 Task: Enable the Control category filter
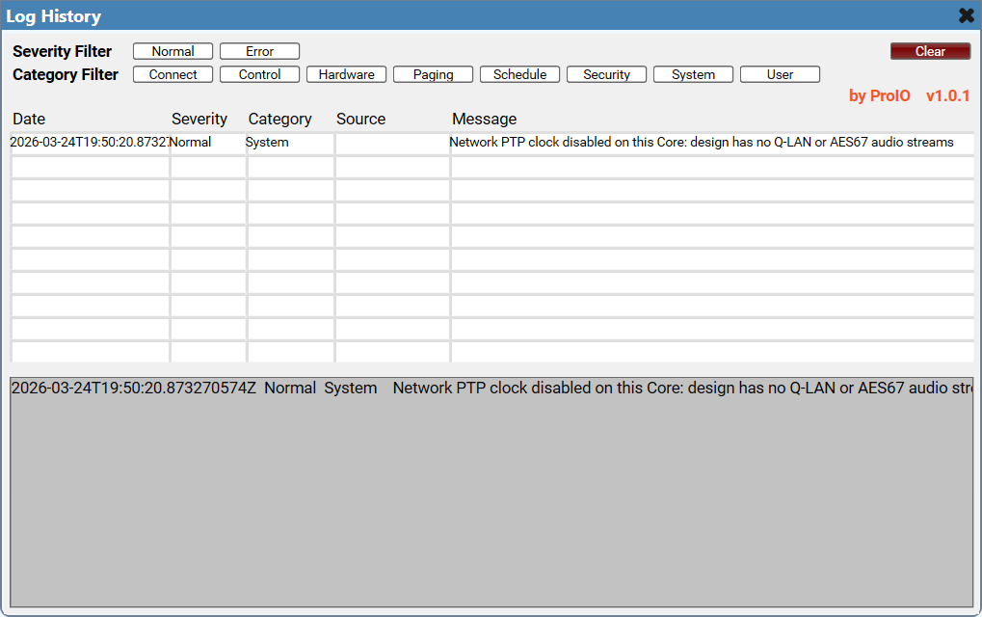click(259, 74)
